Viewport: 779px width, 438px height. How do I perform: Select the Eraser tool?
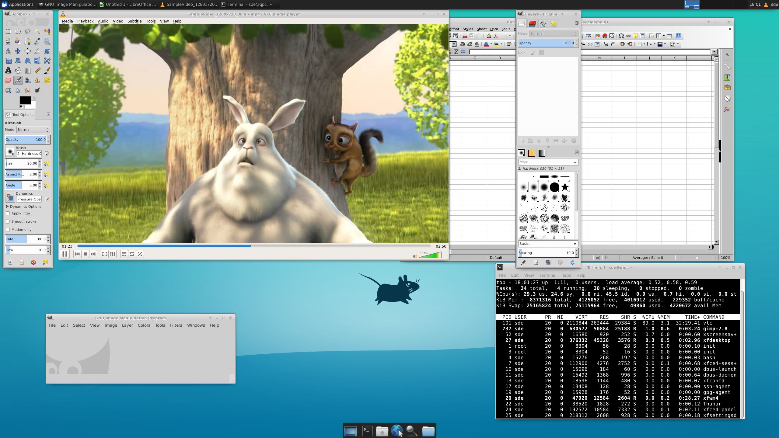pos(8,80)
